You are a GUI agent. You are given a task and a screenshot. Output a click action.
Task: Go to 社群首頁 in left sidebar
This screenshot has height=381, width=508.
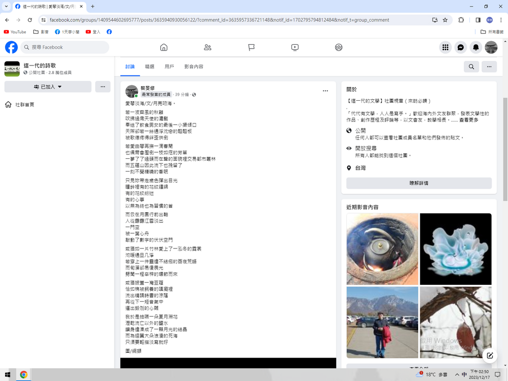pos(25,105)
